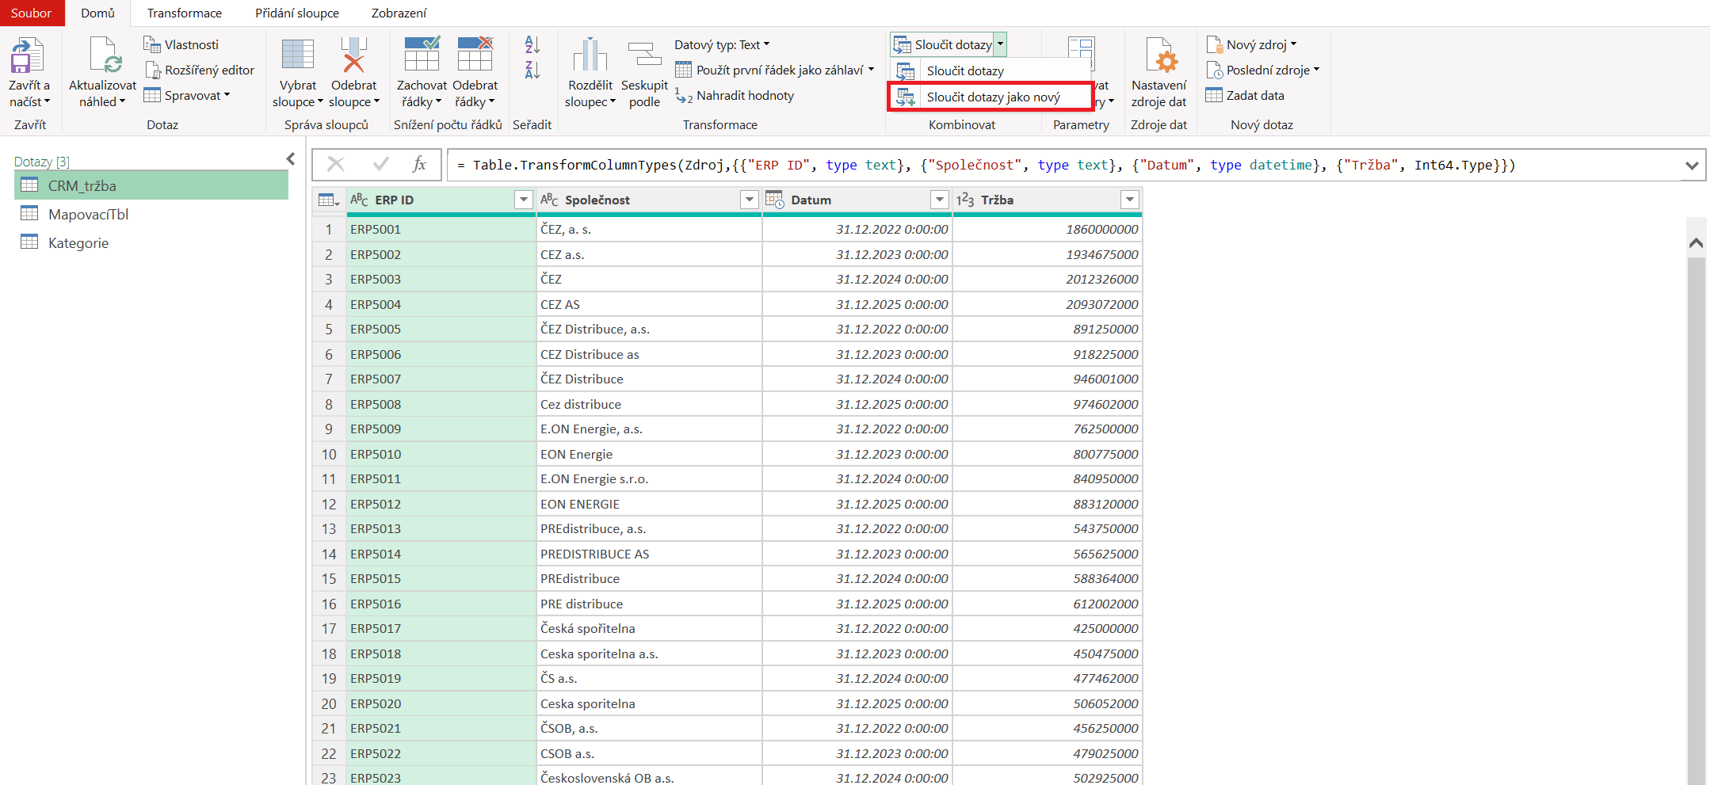Collapse the Dotazy queries pane
Viewport: 1710px width, 785px height.
click(x=291, y=159)
